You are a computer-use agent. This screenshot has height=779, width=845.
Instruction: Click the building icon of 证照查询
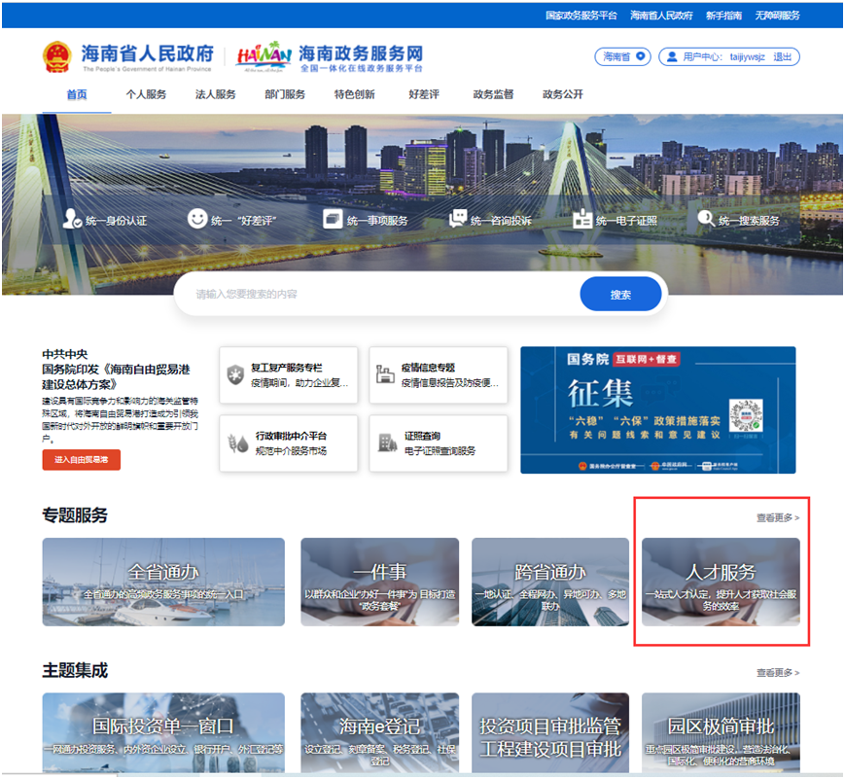click(x=387, y=443)
